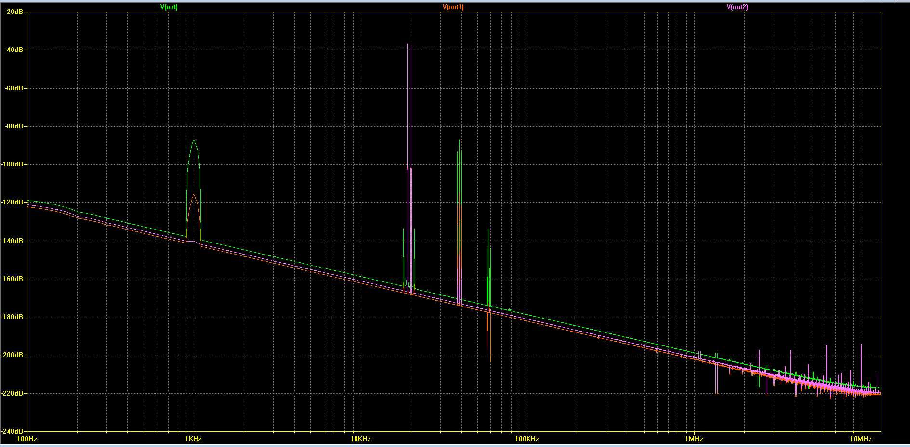Click the -100dB vertical axis label
Viewport: 910px width, 447px height.
(12, 164)
